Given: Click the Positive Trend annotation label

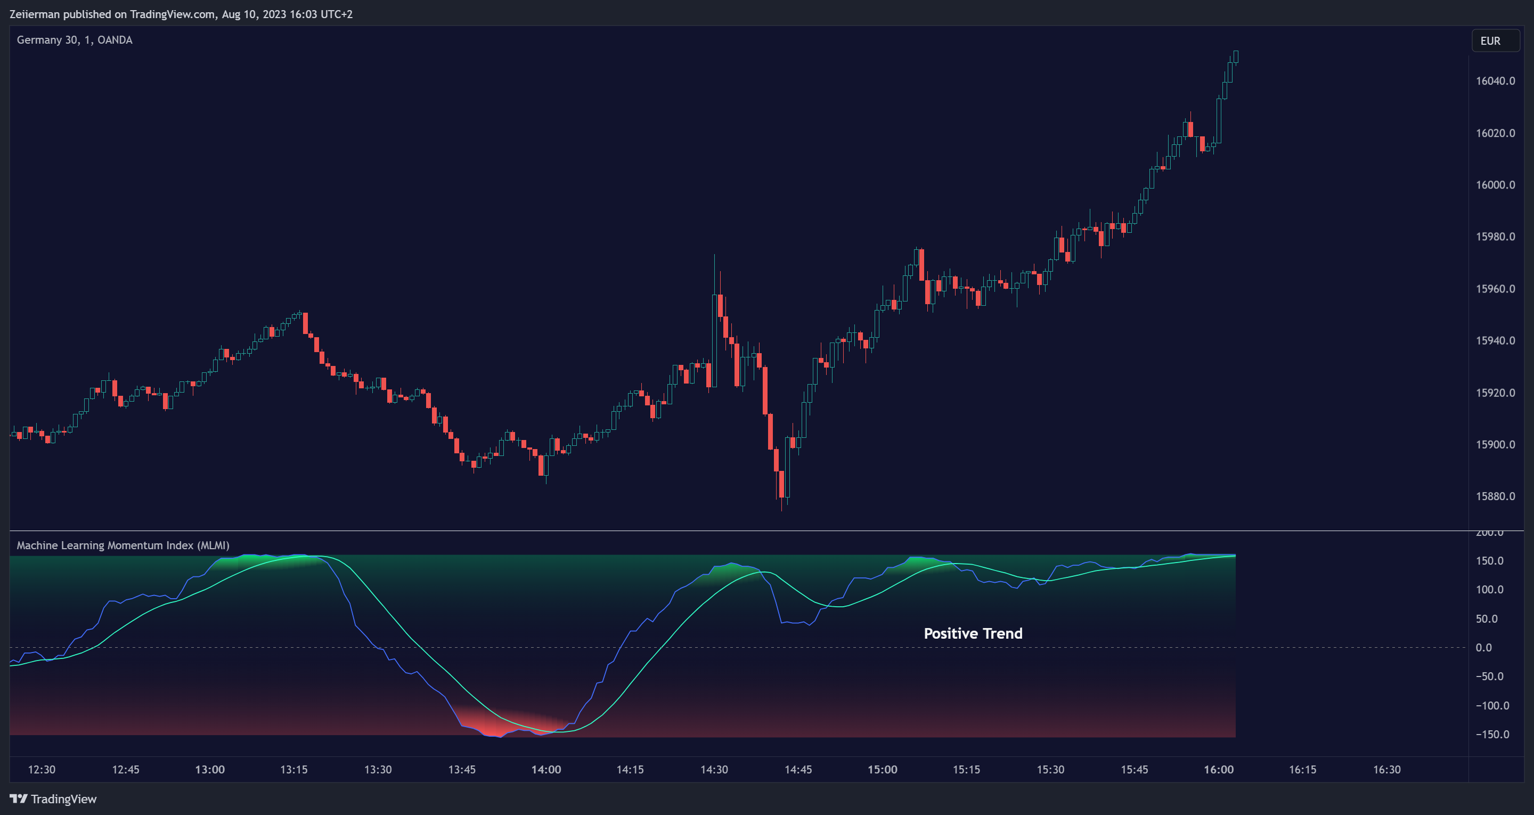Looking at the screenshot, I should tap(973, 633).
